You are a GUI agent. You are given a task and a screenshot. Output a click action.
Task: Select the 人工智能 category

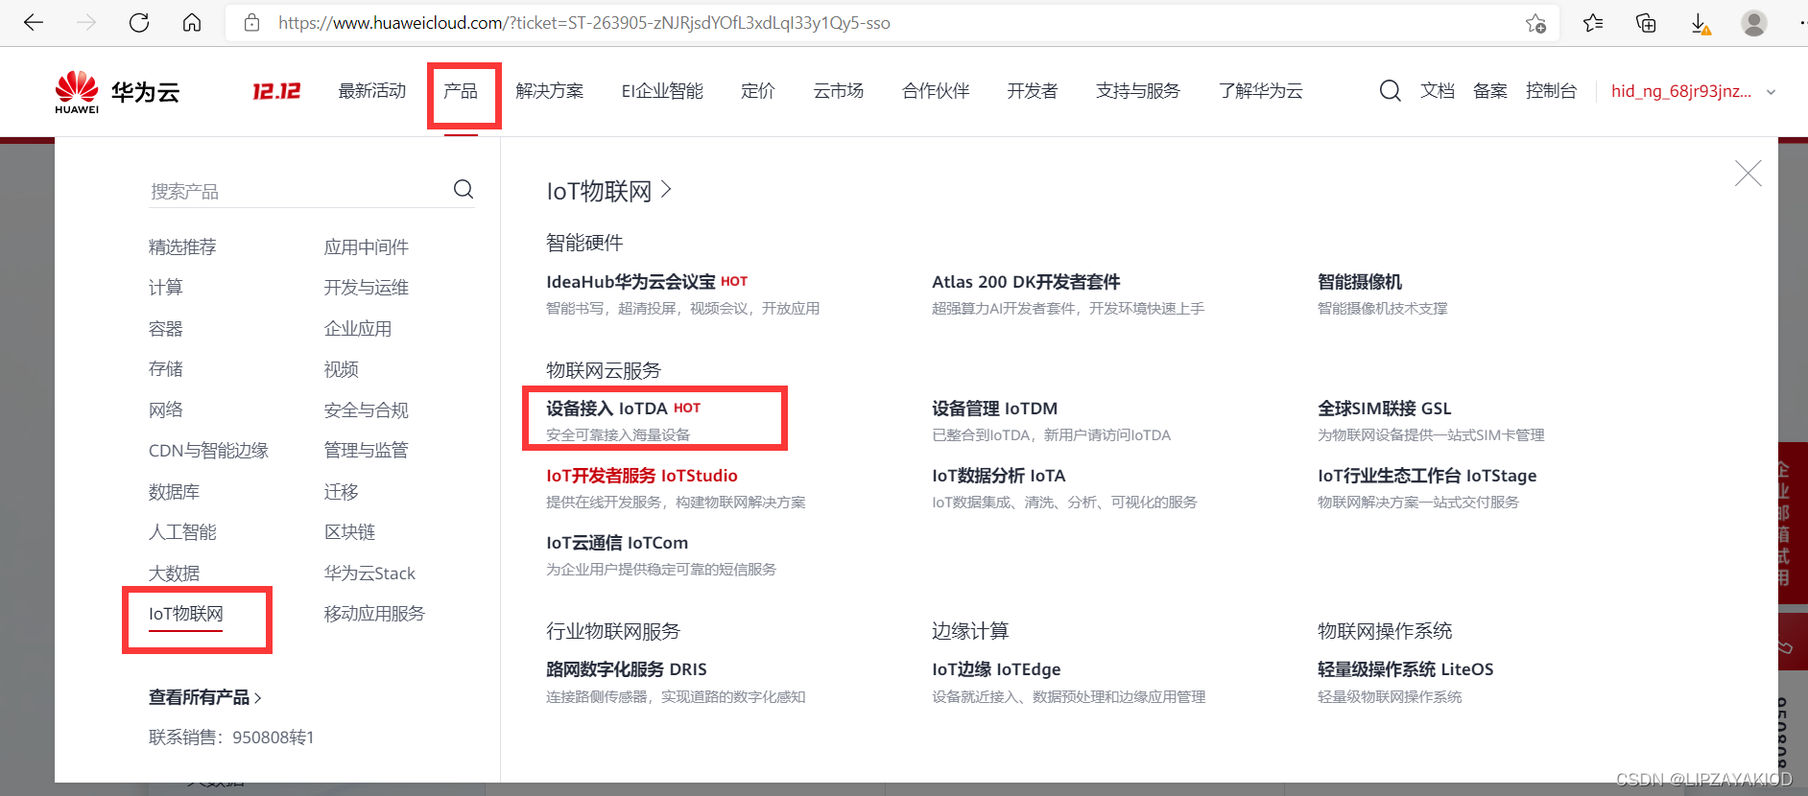(182, 532)
